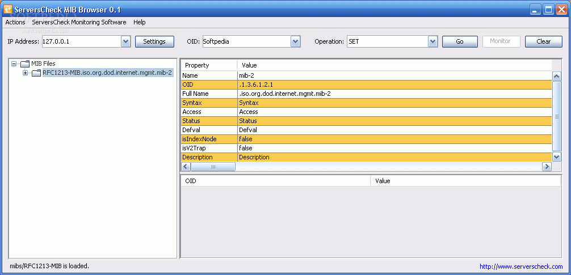Open the OID dropdown arrow
Image resolution: width=571 pixels, height=275 pixels.
pos(295,41)
